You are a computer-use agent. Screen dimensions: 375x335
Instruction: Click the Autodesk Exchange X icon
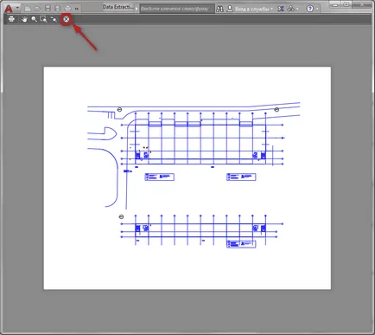click(x=281, y=9)
